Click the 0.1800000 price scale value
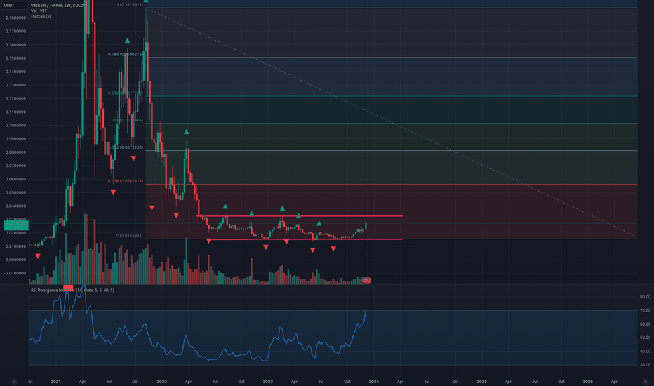 (x=16, y=18)
